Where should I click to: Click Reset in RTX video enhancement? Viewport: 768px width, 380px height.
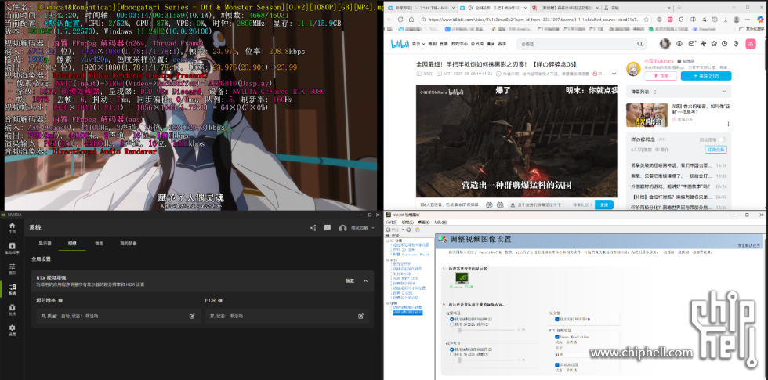(x=350, y=280)
